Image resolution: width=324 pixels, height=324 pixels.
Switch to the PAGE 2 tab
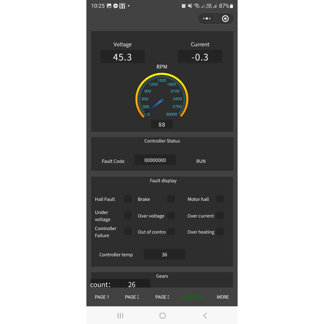pos(132,297)
